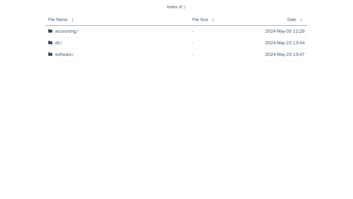Click the root slash in the page heading
Viewport: 353px width, 199px height.
coord(185,7)
